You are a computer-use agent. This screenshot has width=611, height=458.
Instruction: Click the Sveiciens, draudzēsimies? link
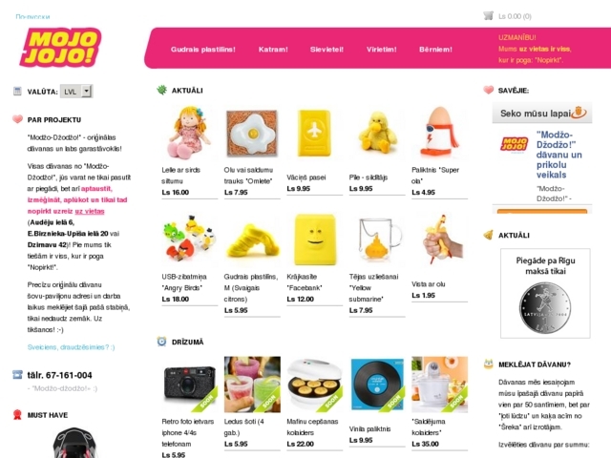pos(71,347)
